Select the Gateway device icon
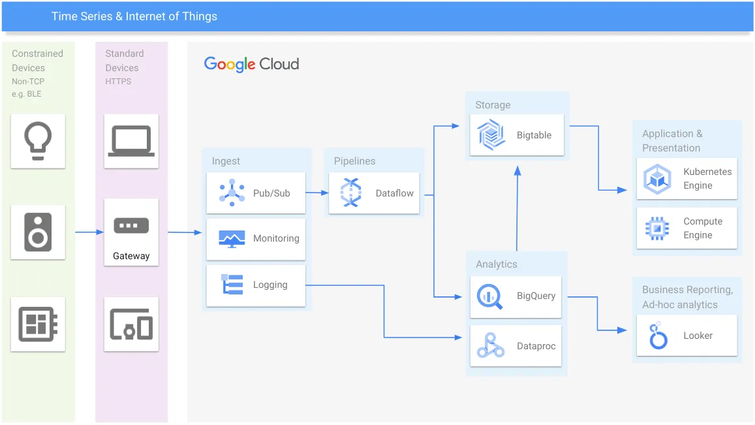 (131, 225)
